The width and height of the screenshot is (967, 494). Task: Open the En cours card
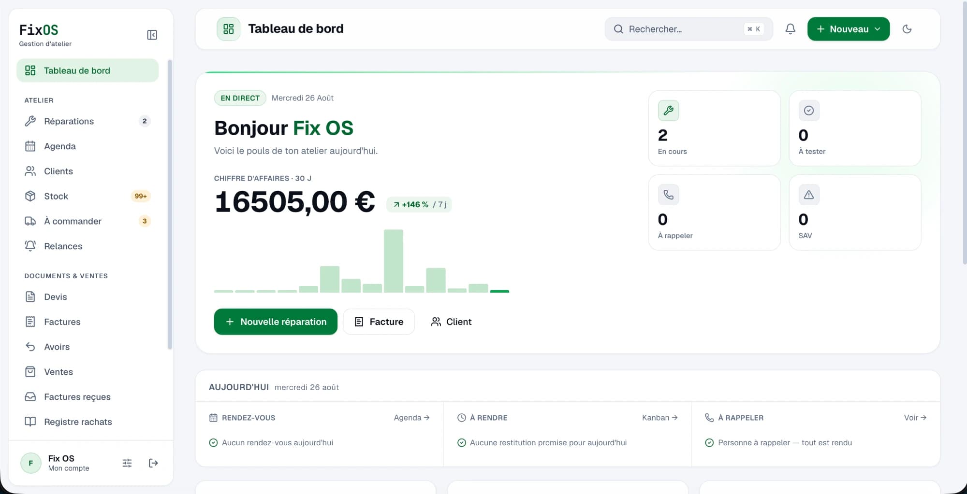pos(714,128)
